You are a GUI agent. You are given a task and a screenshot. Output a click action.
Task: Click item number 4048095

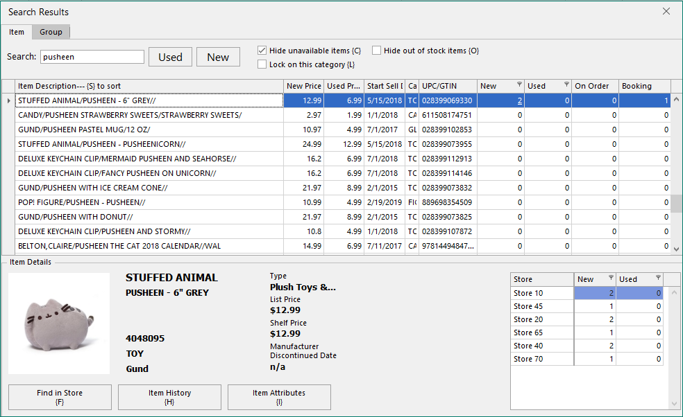click(x=145, y=338)
